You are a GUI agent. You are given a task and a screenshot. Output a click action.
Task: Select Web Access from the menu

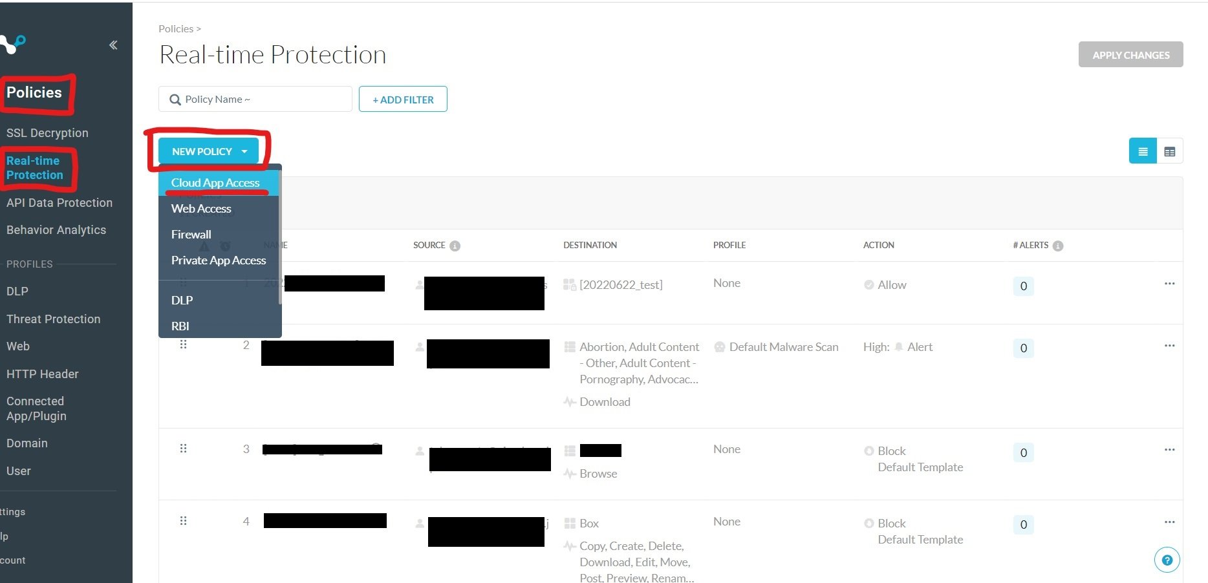219,209
